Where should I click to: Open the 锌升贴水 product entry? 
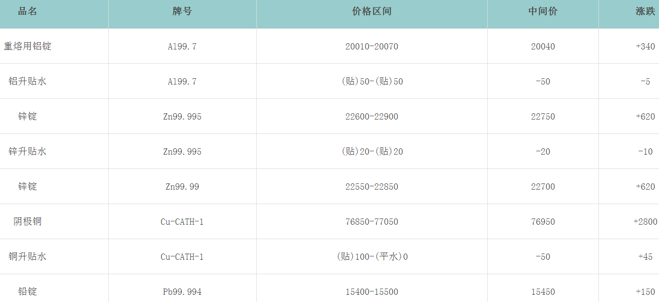point(27,152)
